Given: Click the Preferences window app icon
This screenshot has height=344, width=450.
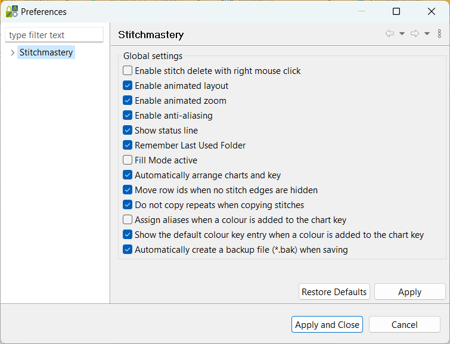Looking at the screenshot, I should [x=12, y=11].
